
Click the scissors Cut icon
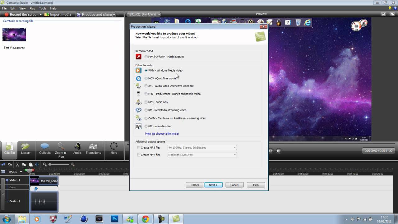[17, 164]
